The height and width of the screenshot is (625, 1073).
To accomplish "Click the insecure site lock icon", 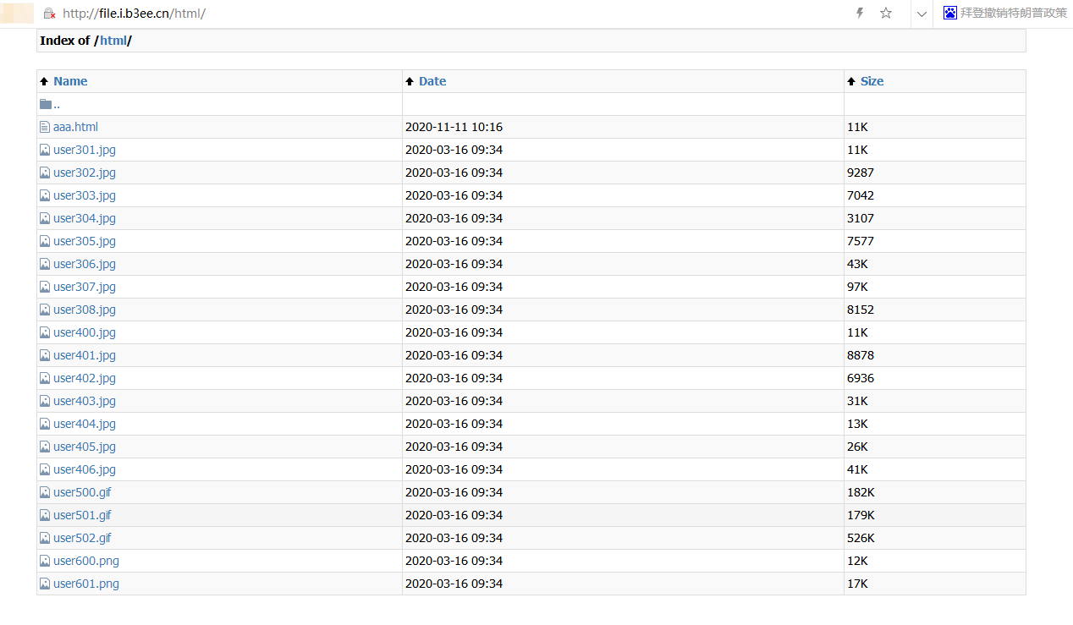I will click(49, 14).
